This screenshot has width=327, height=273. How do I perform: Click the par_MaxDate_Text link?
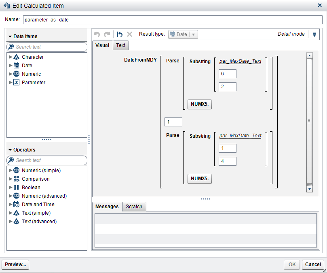click(240, 61)
